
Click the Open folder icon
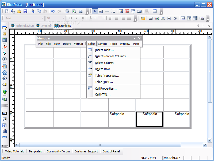pos(19,11)
